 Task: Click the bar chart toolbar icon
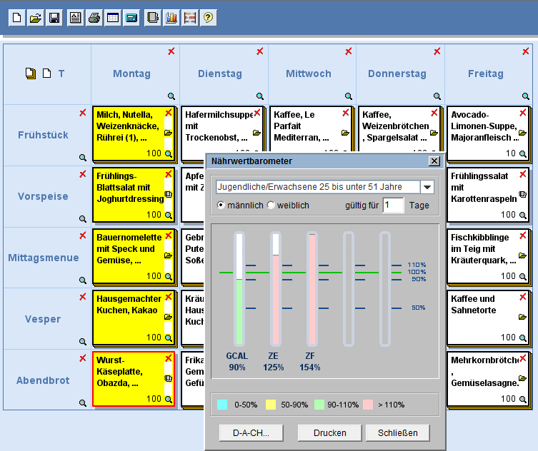(171, 18)
